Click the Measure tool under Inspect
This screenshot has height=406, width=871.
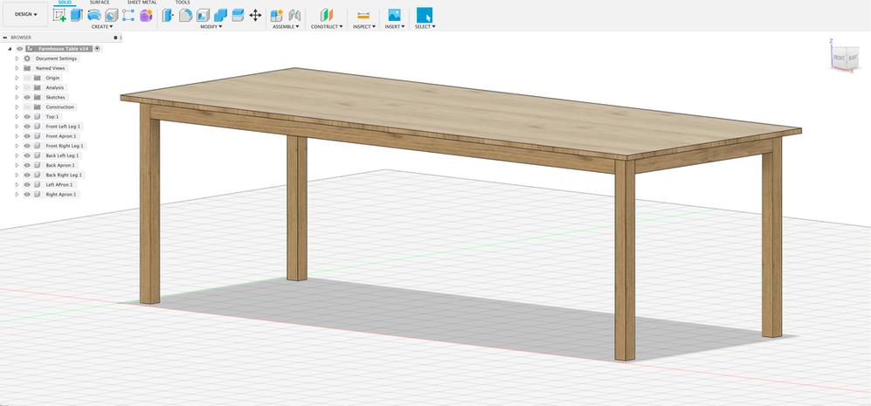click(363, 15)
